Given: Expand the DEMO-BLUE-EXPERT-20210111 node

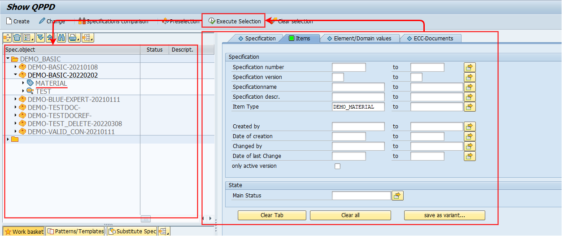Looking at the screenshot, I should tap(16, 99).
